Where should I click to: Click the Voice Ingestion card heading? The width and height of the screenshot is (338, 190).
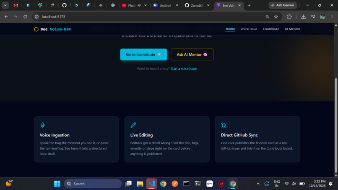coord(55,135)
